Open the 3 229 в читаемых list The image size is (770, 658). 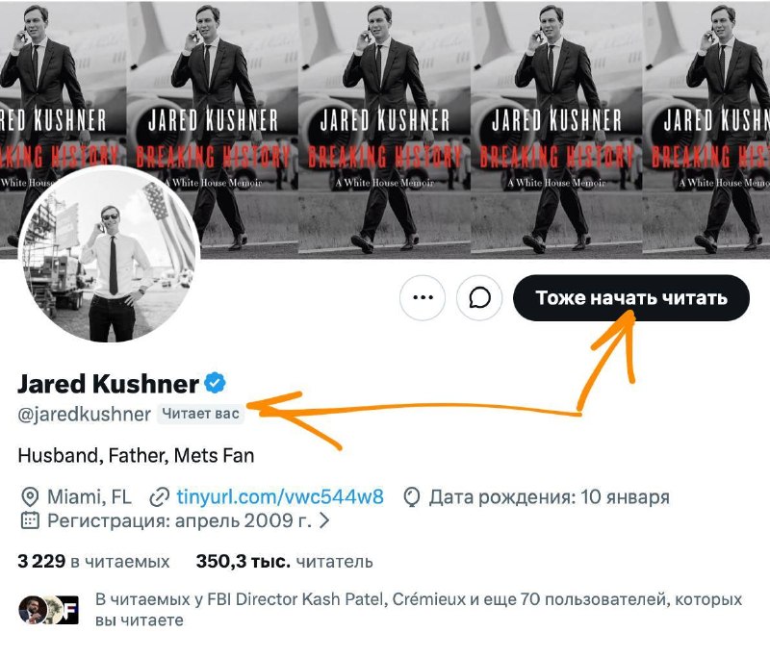(93, 562)
